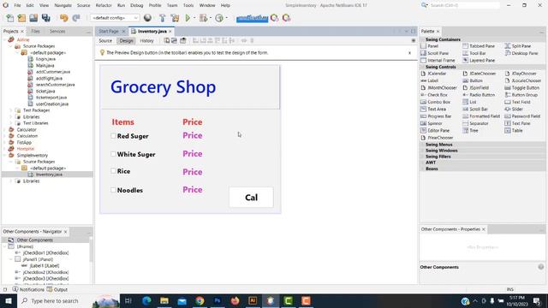Click the Search field in the title bar
The height and width of the screenshot is (308, 548).
click(463, 6)
